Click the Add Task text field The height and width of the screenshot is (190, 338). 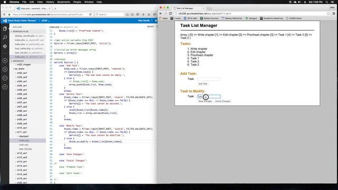(x=209, y=79)
